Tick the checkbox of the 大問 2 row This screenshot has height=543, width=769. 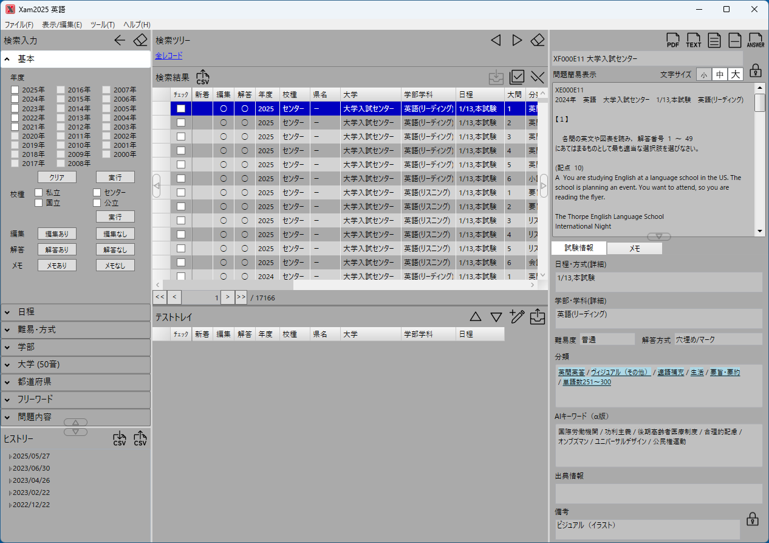click(180, 123)
